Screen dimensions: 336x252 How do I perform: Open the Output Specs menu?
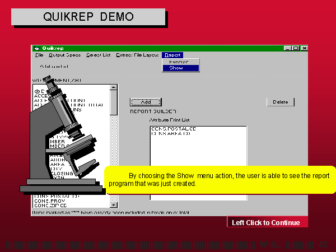coord(64,55)
